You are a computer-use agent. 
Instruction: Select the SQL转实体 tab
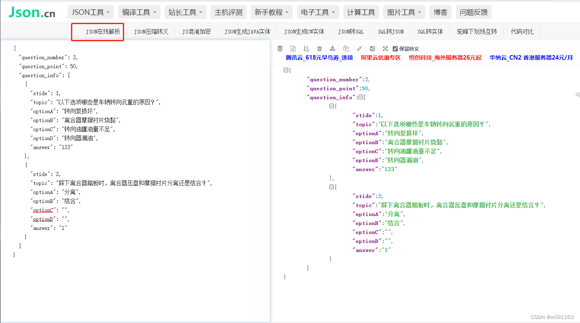tap(430, 31)
